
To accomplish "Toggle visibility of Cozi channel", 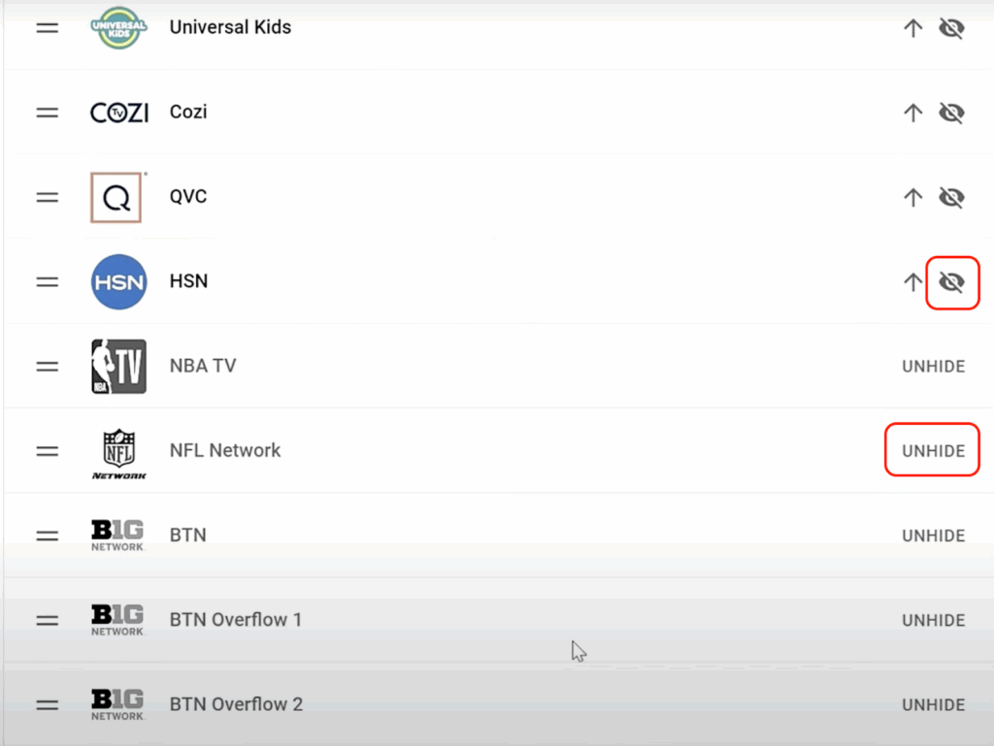I will (951, 114).
